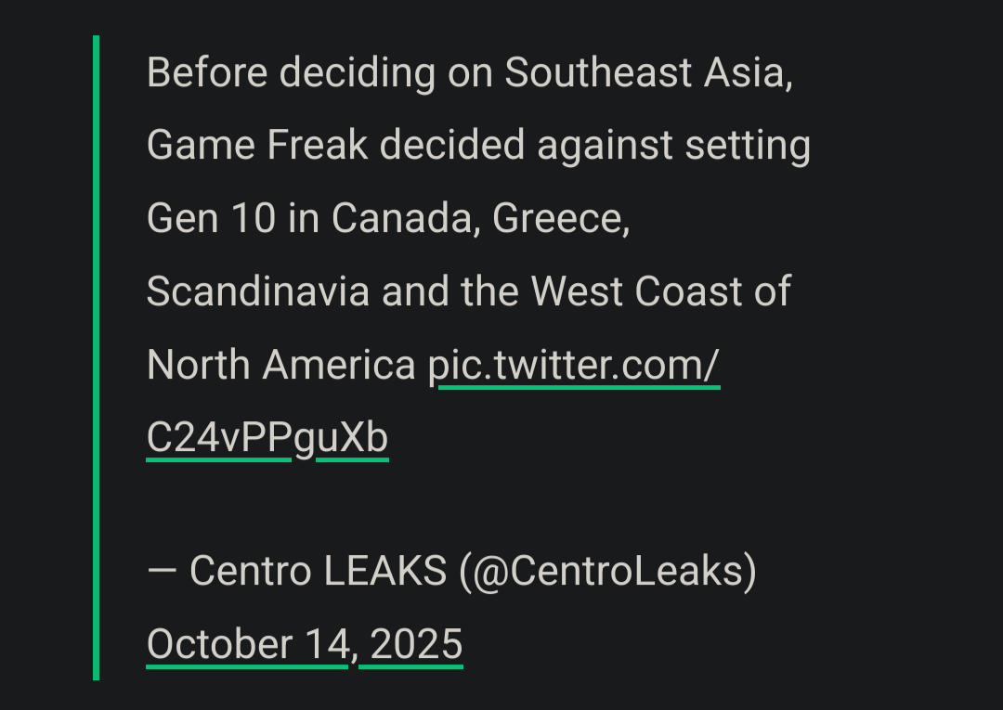
Task: Click the Centro LEAKS author name
Action: (x=319, y=572)
